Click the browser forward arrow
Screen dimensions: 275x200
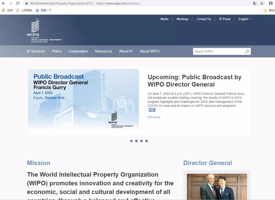tap(11, 3)
